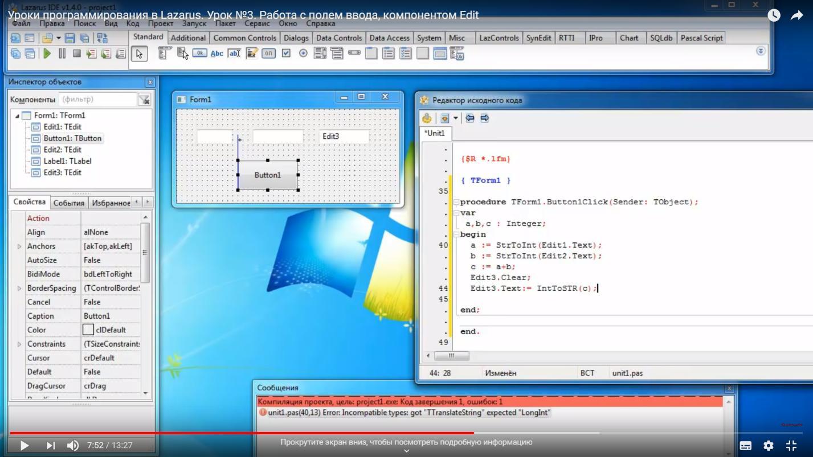This screenshot has width=813, height=457.
Task: Pick the TListBox component in the palette
Action: coord(320,53)
